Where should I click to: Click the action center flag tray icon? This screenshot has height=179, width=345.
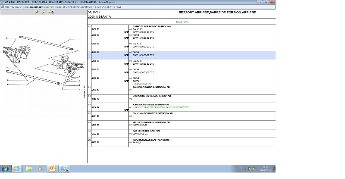tap(250, 169)
